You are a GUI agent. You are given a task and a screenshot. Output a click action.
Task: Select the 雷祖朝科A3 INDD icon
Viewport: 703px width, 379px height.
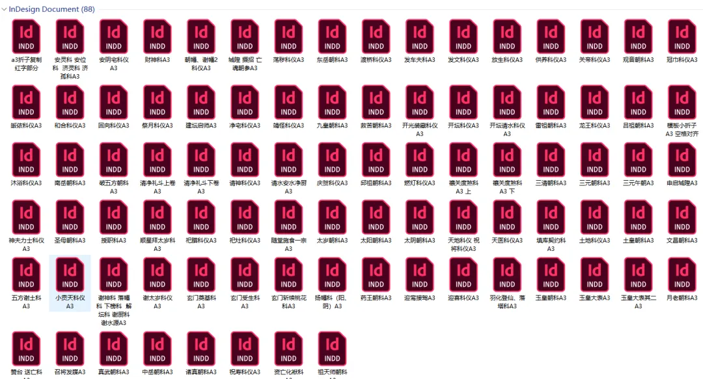551,102
